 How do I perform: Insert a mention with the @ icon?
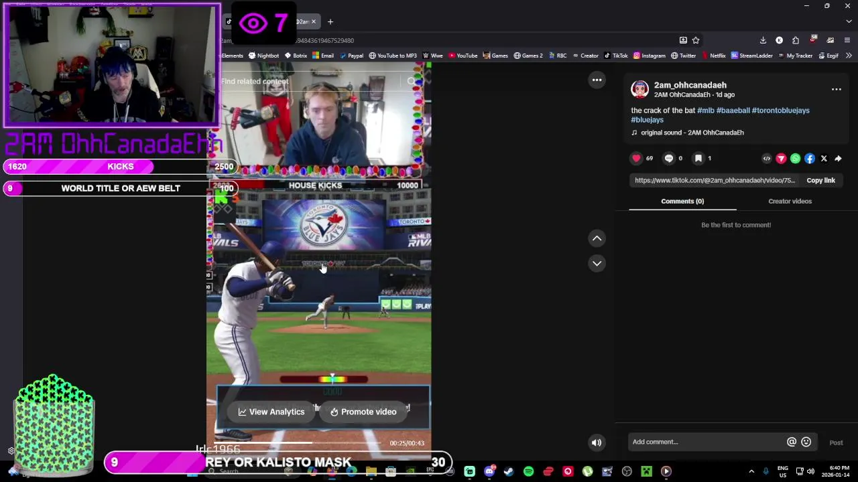pyautogui.click(x=792, y=442)
